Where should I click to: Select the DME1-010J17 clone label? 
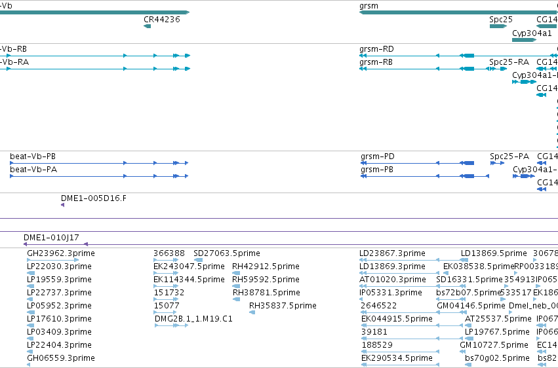(51, 238)
